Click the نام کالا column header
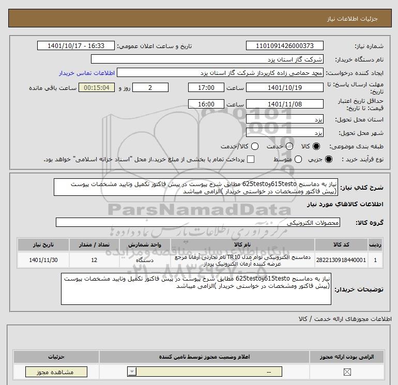 [242, 244]
